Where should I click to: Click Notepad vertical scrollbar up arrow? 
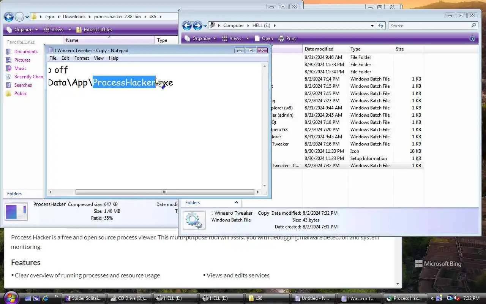[265, 66]
